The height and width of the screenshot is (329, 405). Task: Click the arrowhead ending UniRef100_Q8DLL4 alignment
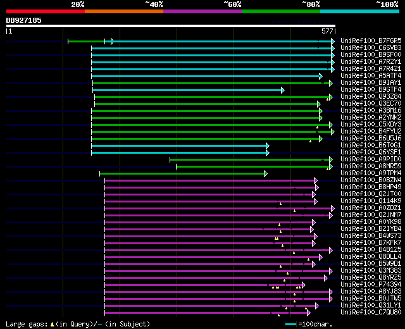(x=321, y=258)
